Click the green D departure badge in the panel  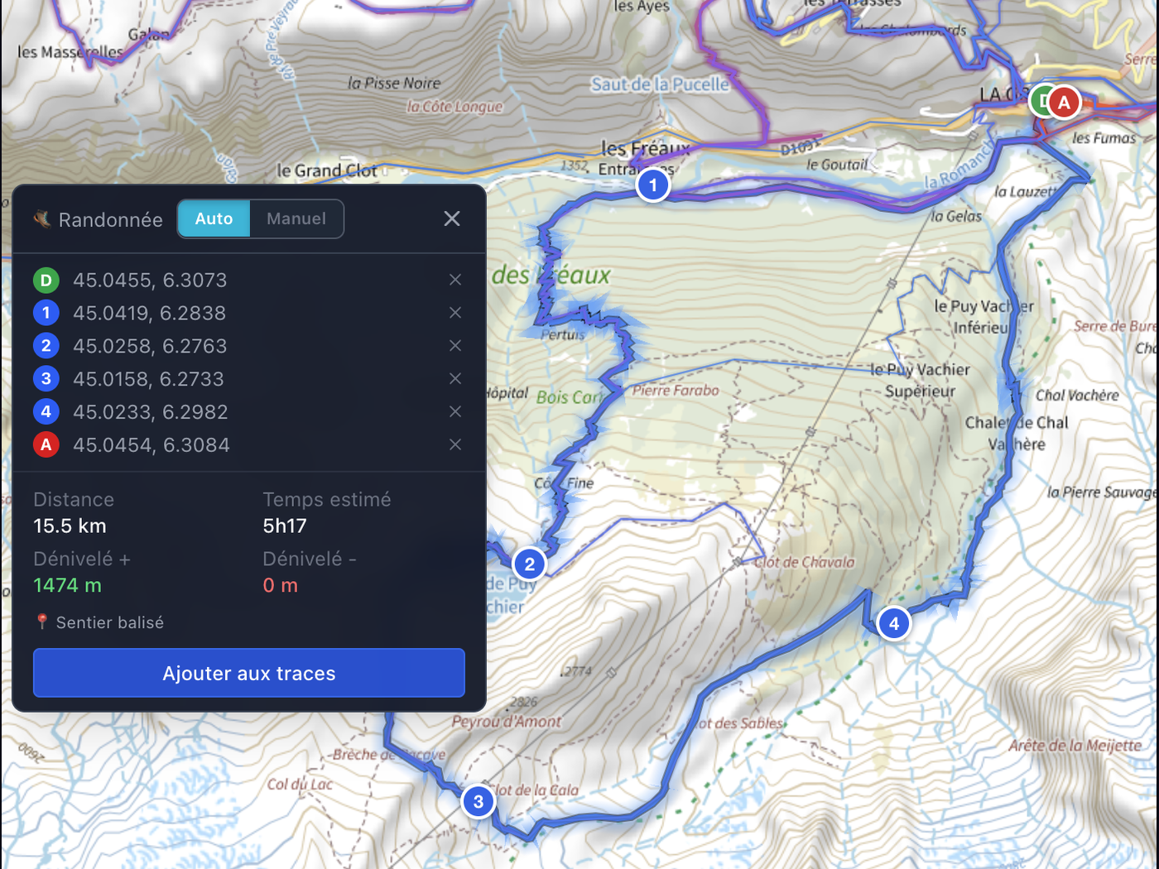tap(46, 280)
